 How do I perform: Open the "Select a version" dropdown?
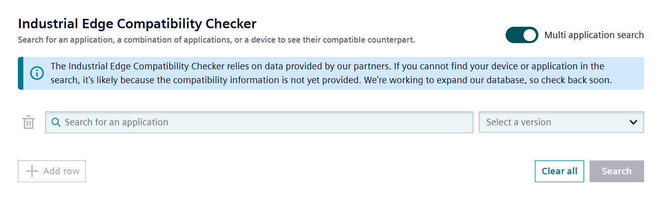[561, 122]
